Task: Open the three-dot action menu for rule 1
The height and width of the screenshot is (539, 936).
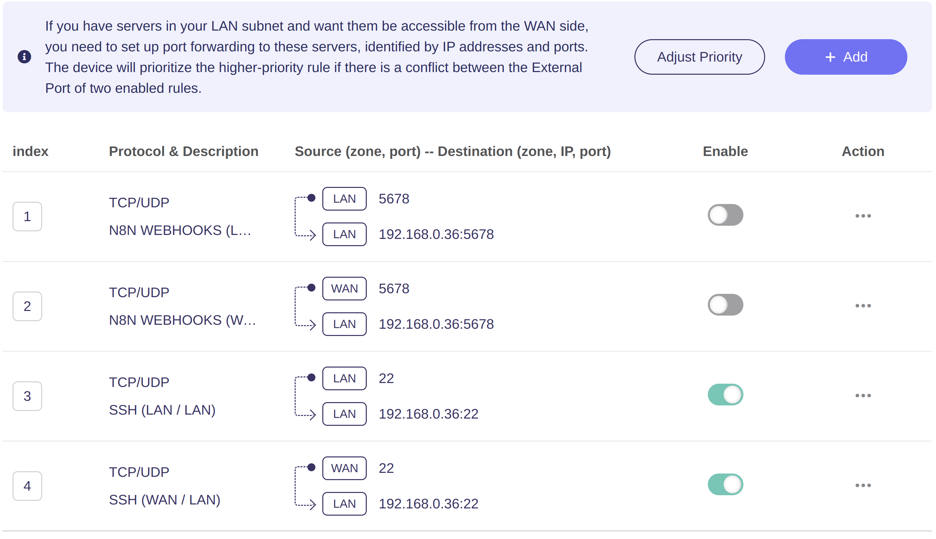Action: pos(863,216)
